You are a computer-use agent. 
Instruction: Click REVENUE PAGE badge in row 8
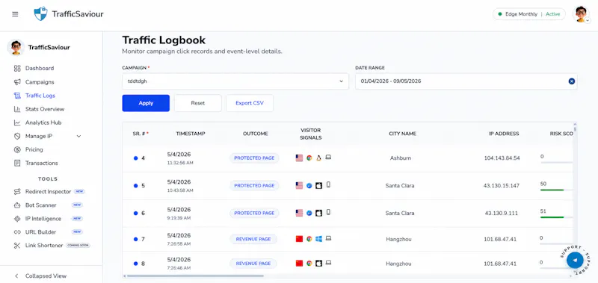(253, 264)
